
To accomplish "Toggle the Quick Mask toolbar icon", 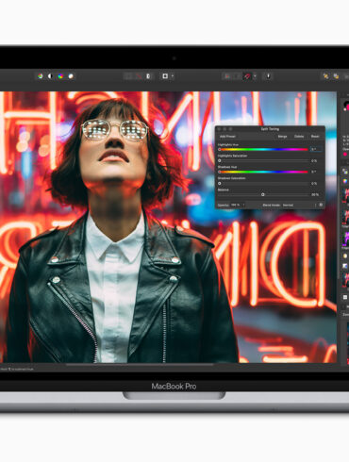I will (165, 76).
